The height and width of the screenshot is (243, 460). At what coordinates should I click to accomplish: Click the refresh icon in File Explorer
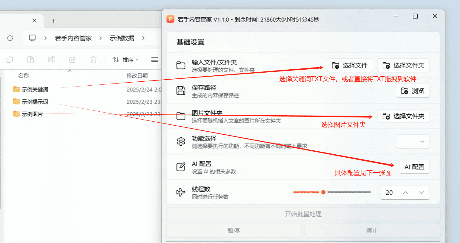tap(10, 38)
